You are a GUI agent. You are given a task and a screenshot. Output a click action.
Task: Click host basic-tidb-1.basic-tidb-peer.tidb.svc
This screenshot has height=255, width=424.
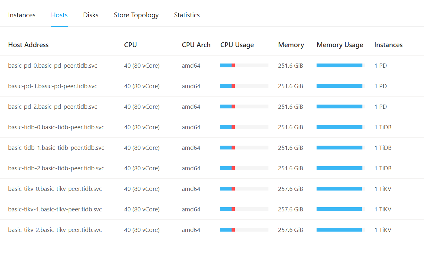[56, 148]
